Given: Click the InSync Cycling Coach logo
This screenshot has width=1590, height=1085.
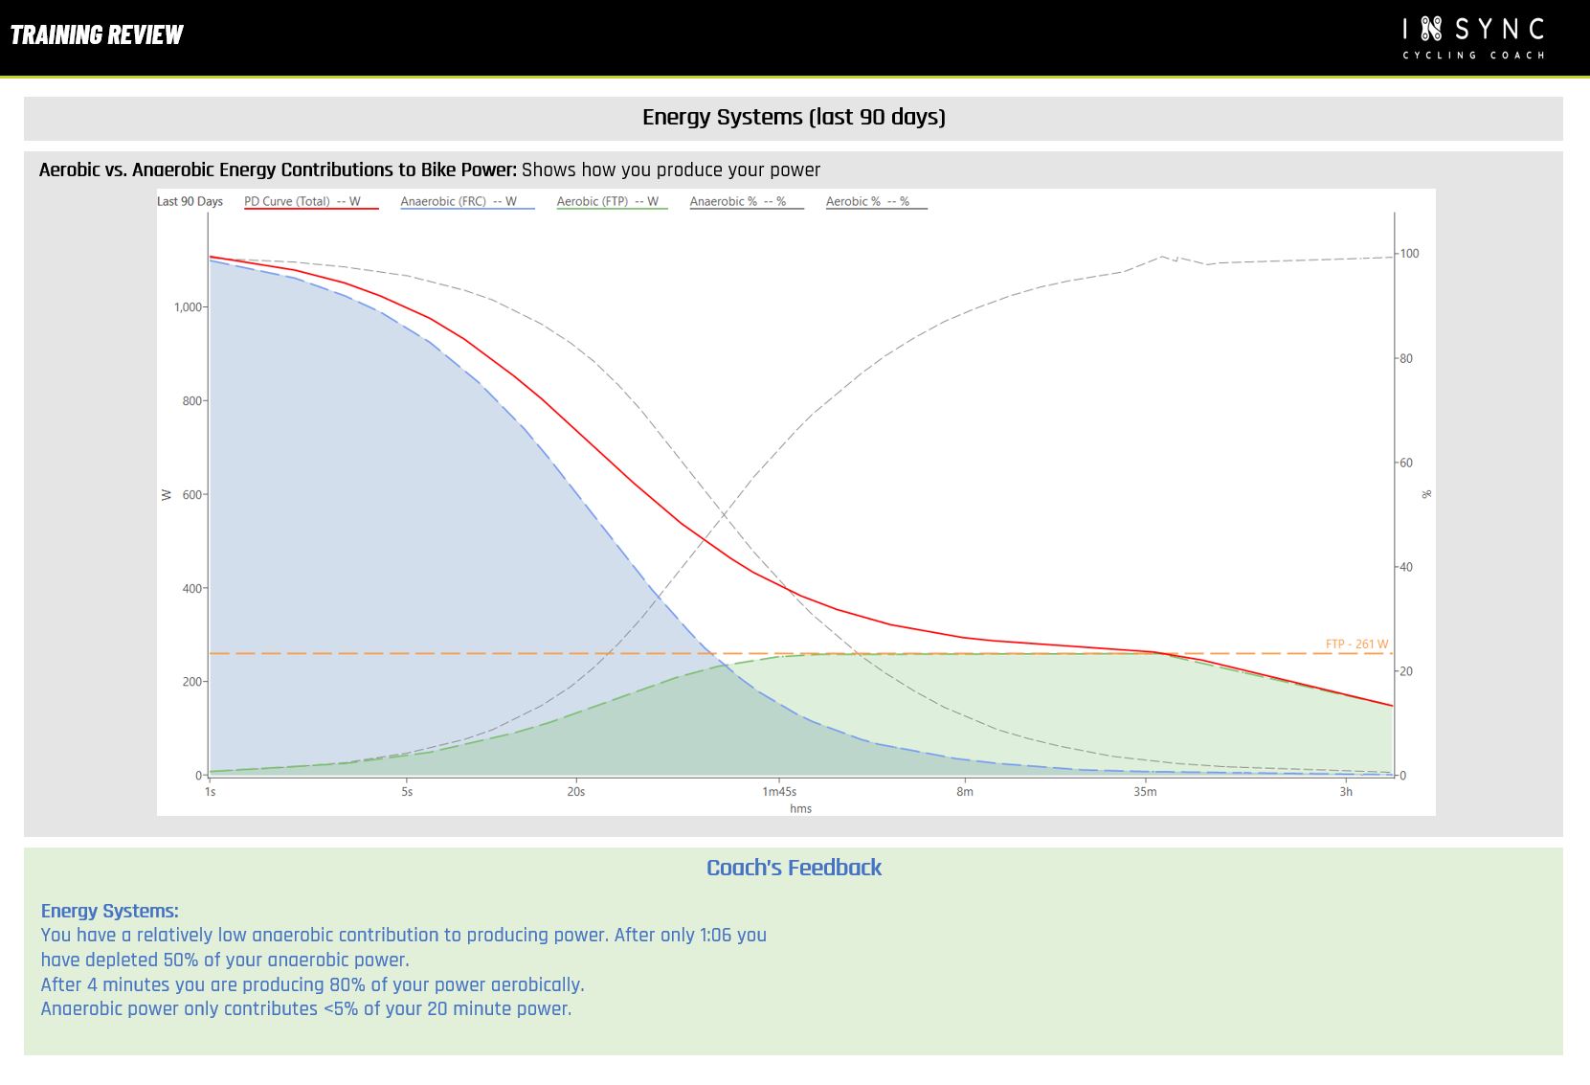Looking at the screenshot, I should (1473, 38).
